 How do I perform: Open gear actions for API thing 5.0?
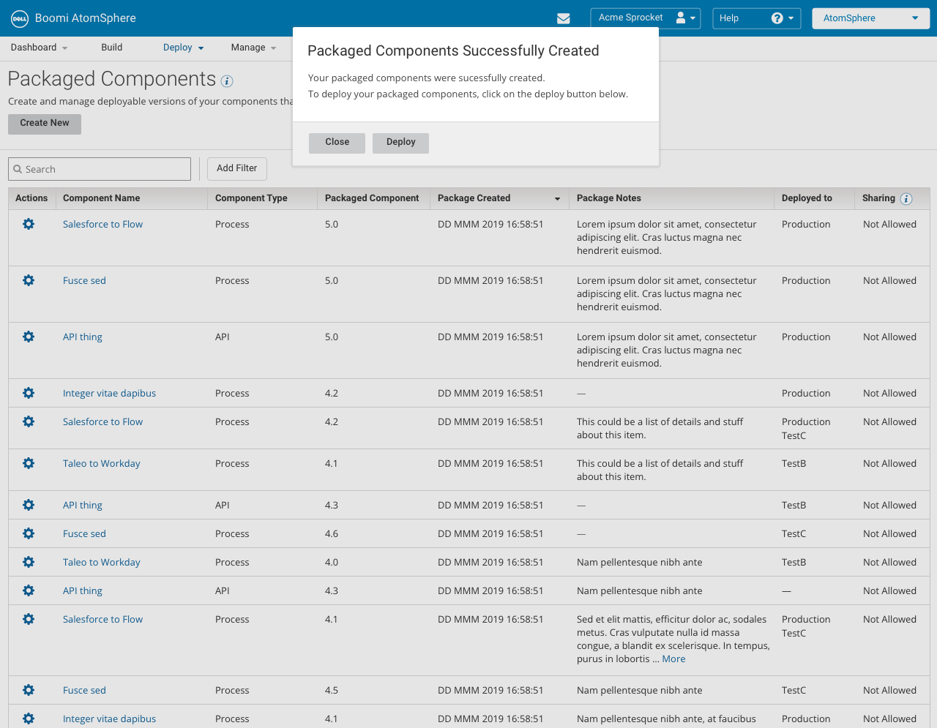[29, 337]
